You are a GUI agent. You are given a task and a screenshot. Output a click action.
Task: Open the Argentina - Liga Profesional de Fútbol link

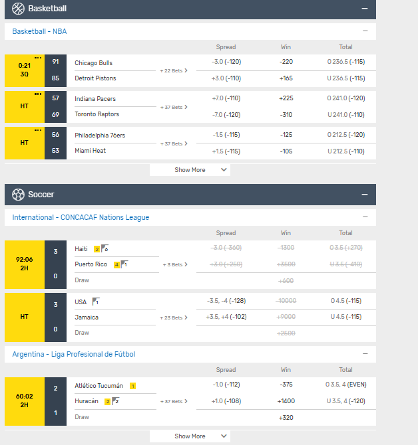point(73,354)
